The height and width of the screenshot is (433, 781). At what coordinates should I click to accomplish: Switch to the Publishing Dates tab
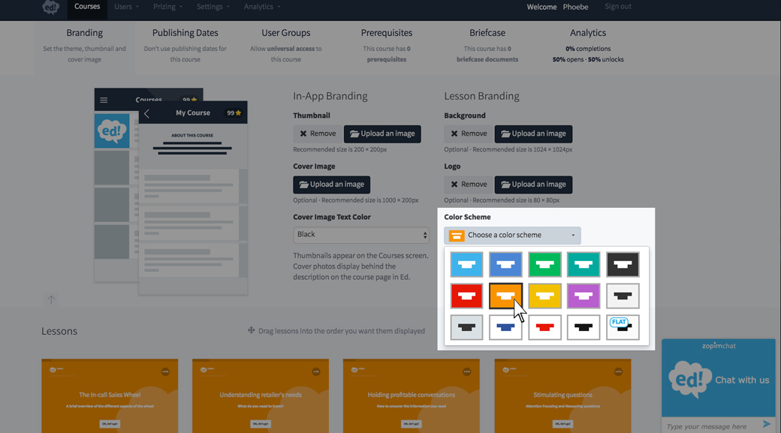coord(185,46)
